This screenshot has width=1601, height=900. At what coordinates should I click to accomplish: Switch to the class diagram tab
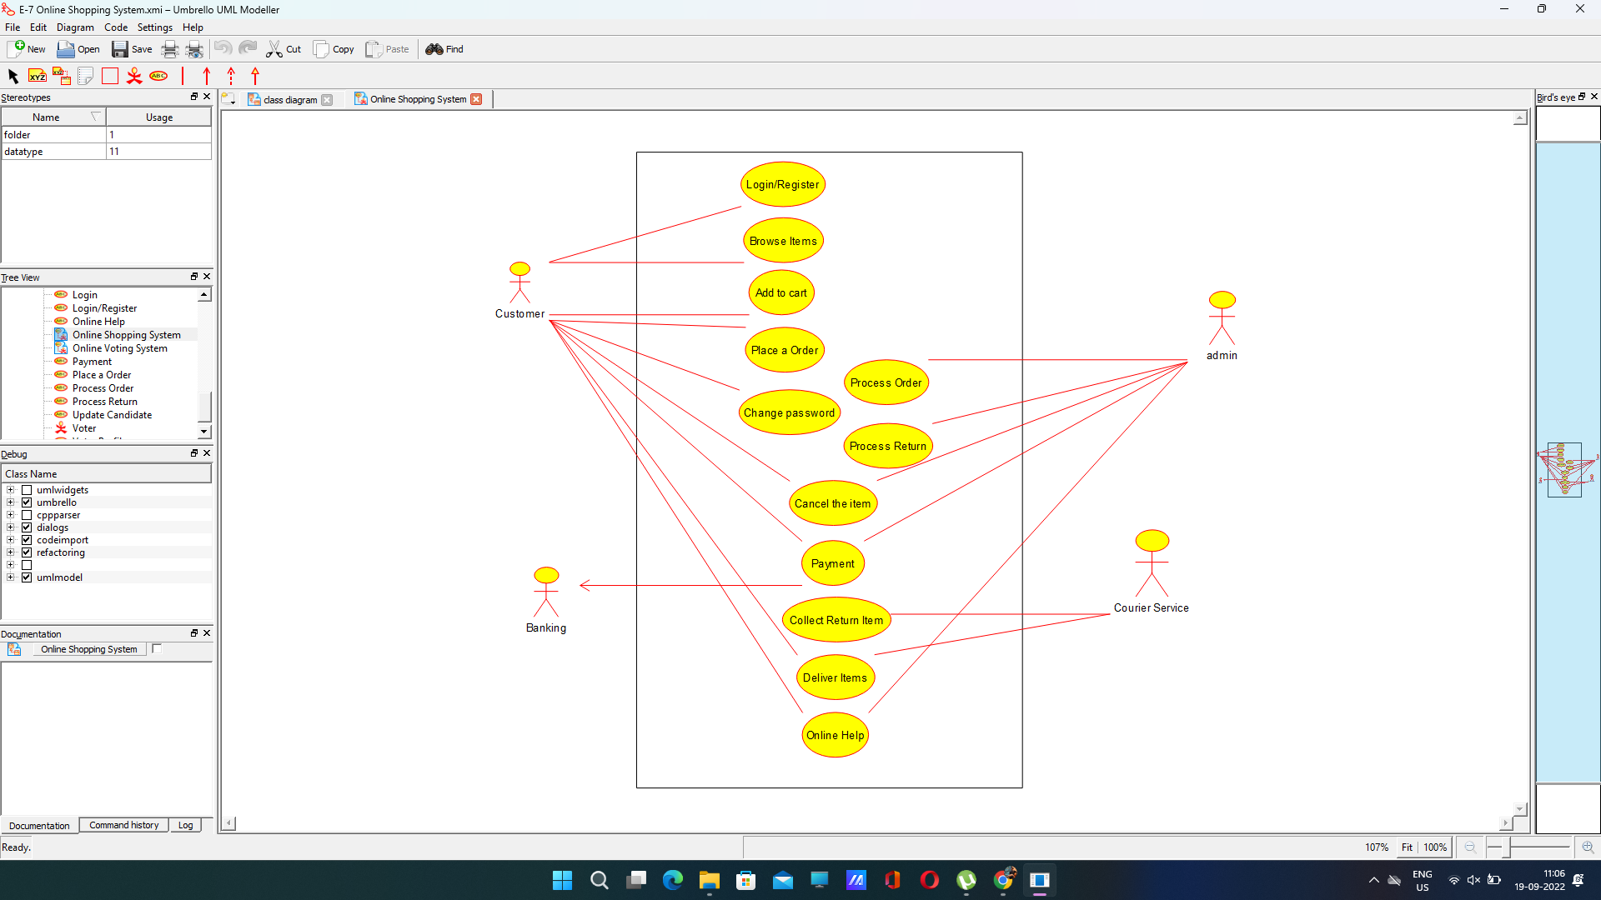pos(289,100)
